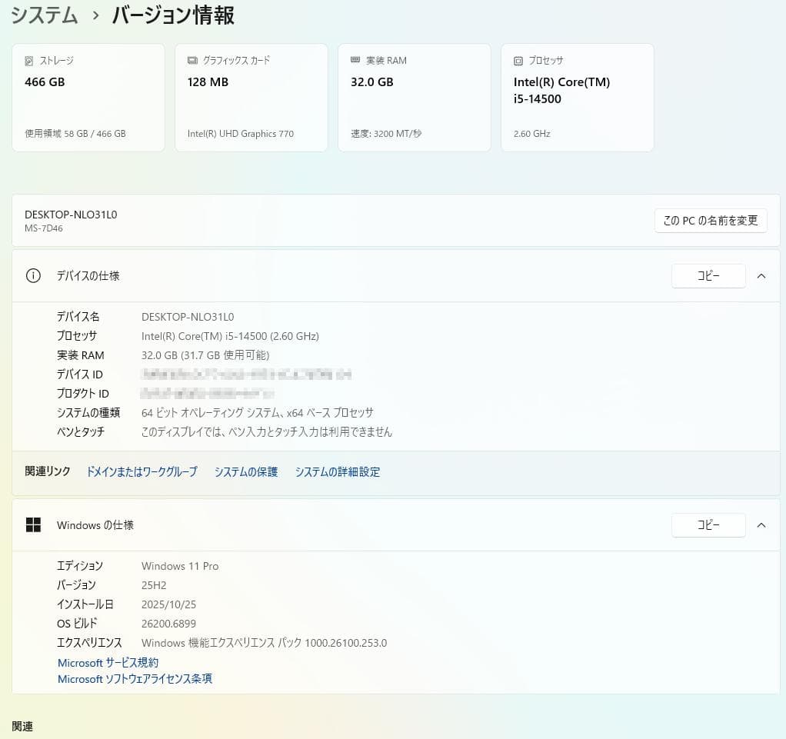Open システムの詳細設定
This screenshot has height=739, width=786.
[x=336, y=471]
